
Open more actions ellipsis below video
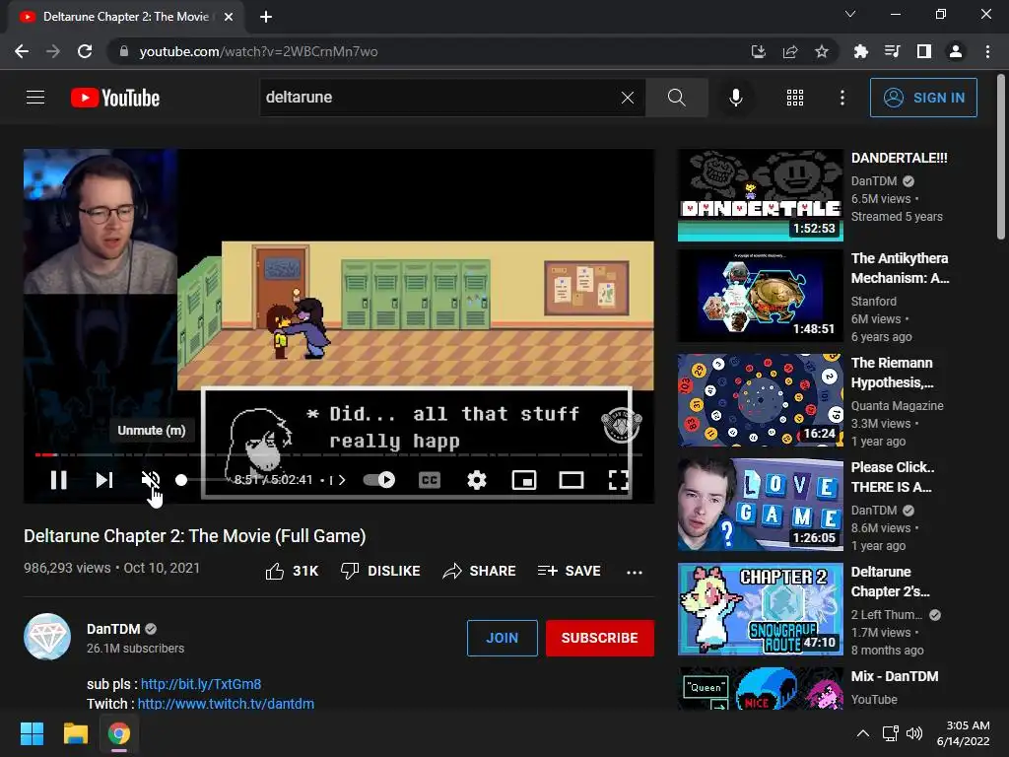635,572
